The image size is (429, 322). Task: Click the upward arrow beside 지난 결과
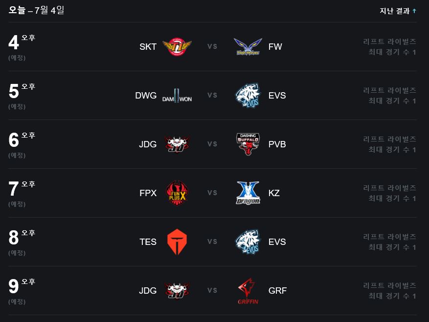click(414, 11)
